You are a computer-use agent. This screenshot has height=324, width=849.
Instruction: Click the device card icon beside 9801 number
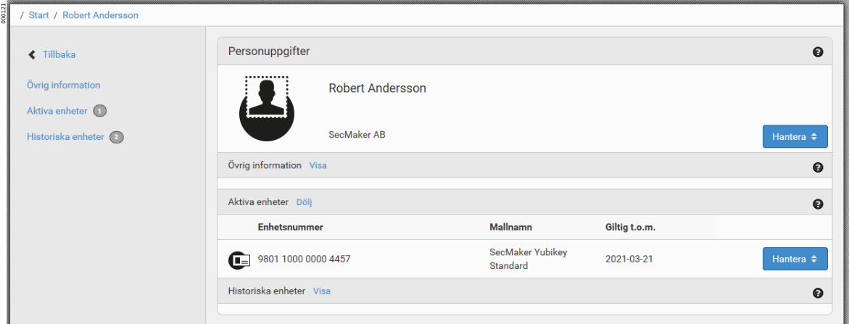coord(239,259)
